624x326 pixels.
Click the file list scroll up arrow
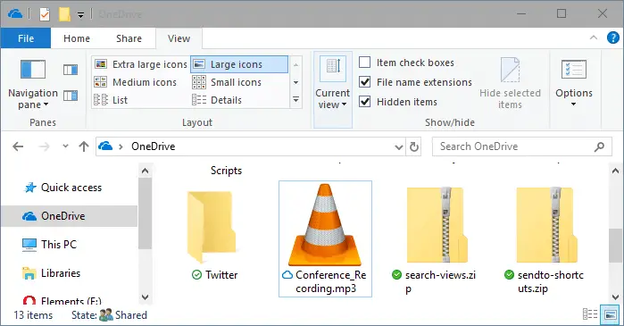click(615, 171)
